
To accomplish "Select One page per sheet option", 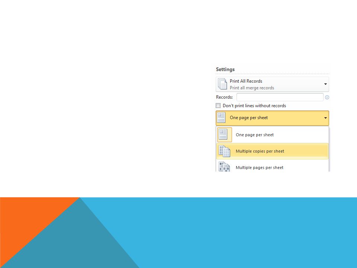I will click(x=272, y=135).
